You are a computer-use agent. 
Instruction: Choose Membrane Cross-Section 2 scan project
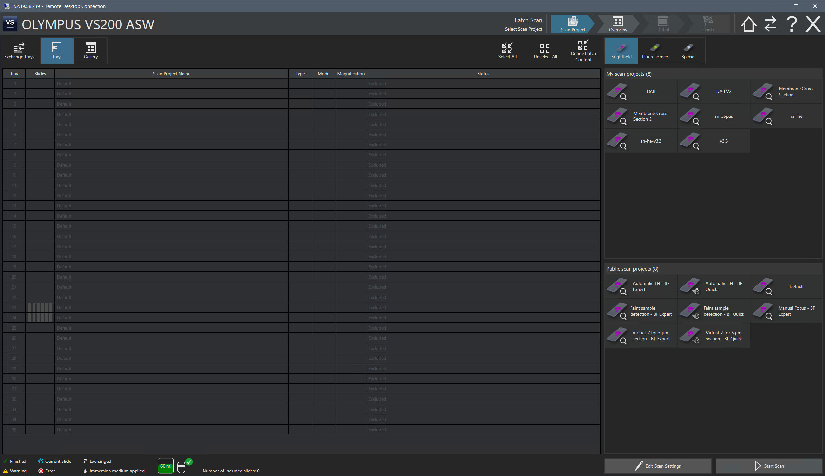tap(641, 117)
